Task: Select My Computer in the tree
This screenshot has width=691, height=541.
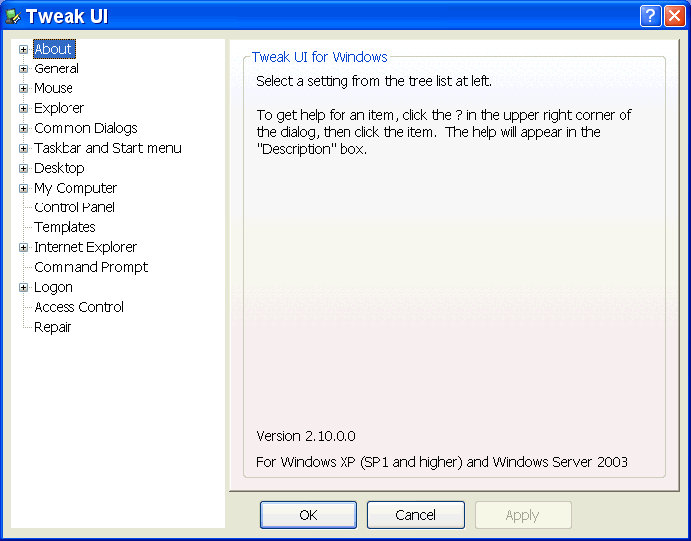Action: tap(75, 188)
